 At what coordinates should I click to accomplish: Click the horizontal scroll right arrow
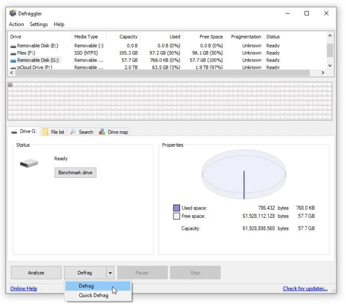pos(323,73)
